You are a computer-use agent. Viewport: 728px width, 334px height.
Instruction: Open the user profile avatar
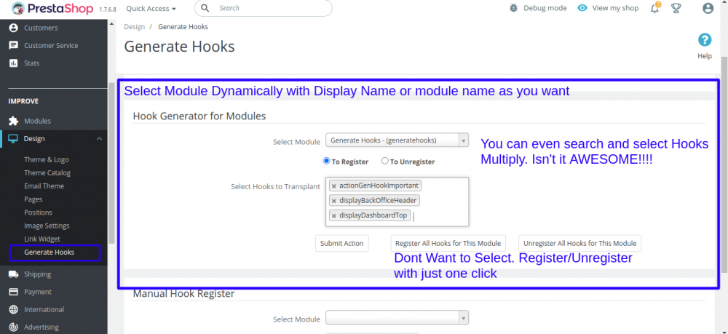pos(708,8)
